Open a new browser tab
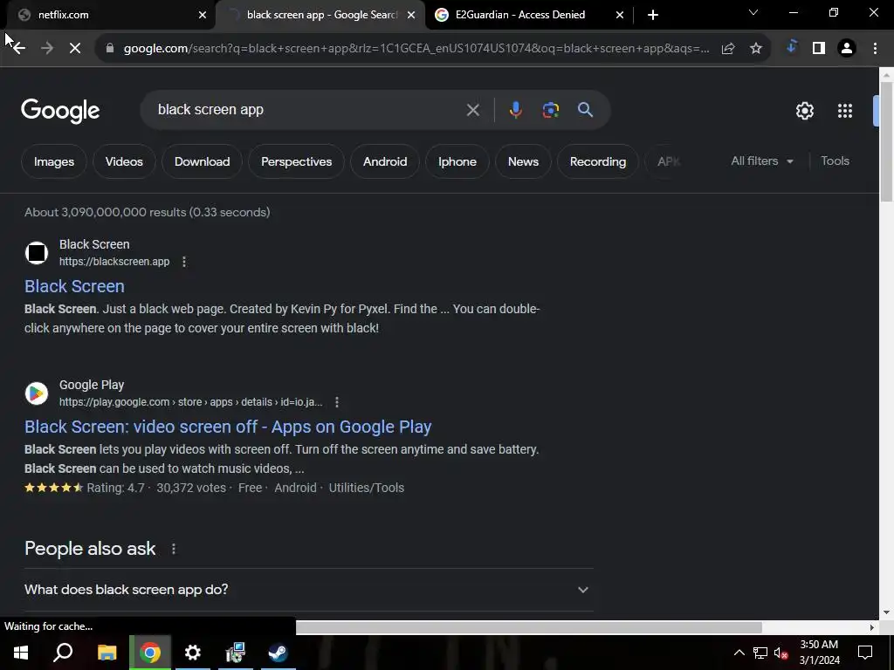Viewport: 894px width, 670px height. coord(653,15)
